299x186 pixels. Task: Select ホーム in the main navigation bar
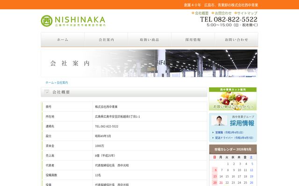[63, 40]
